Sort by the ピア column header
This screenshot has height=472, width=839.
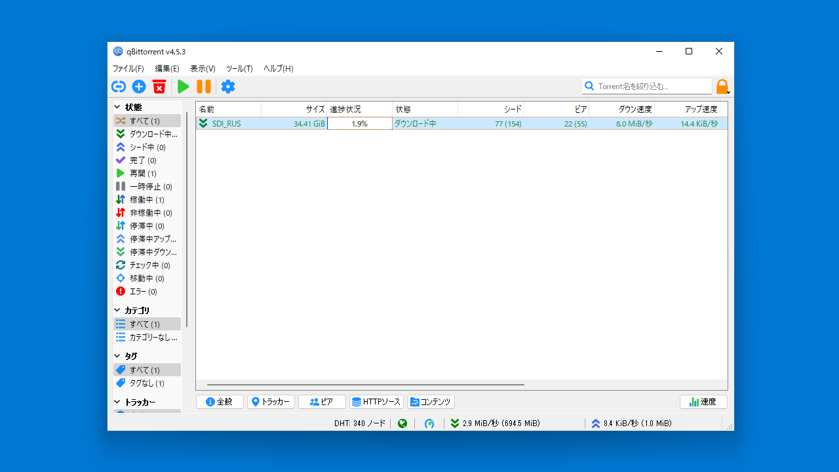(x=556, y=109)
